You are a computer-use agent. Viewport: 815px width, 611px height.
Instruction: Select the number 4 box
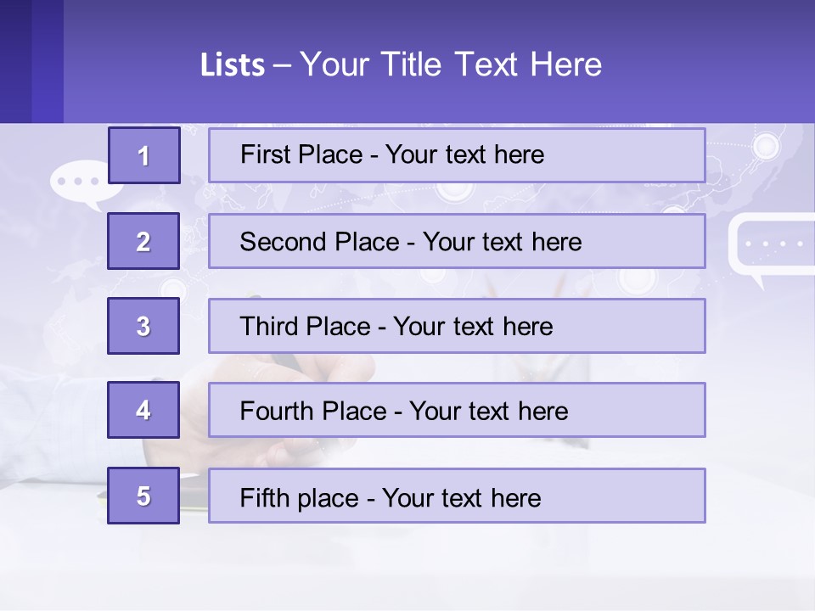(x=143, y=410)
